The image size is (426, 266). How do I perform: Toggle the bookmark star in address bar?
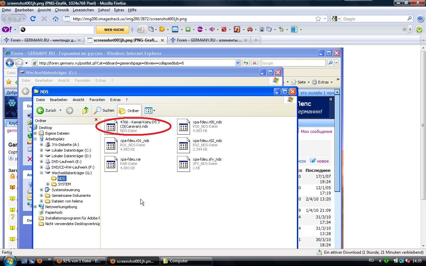(x=318, y=19)
